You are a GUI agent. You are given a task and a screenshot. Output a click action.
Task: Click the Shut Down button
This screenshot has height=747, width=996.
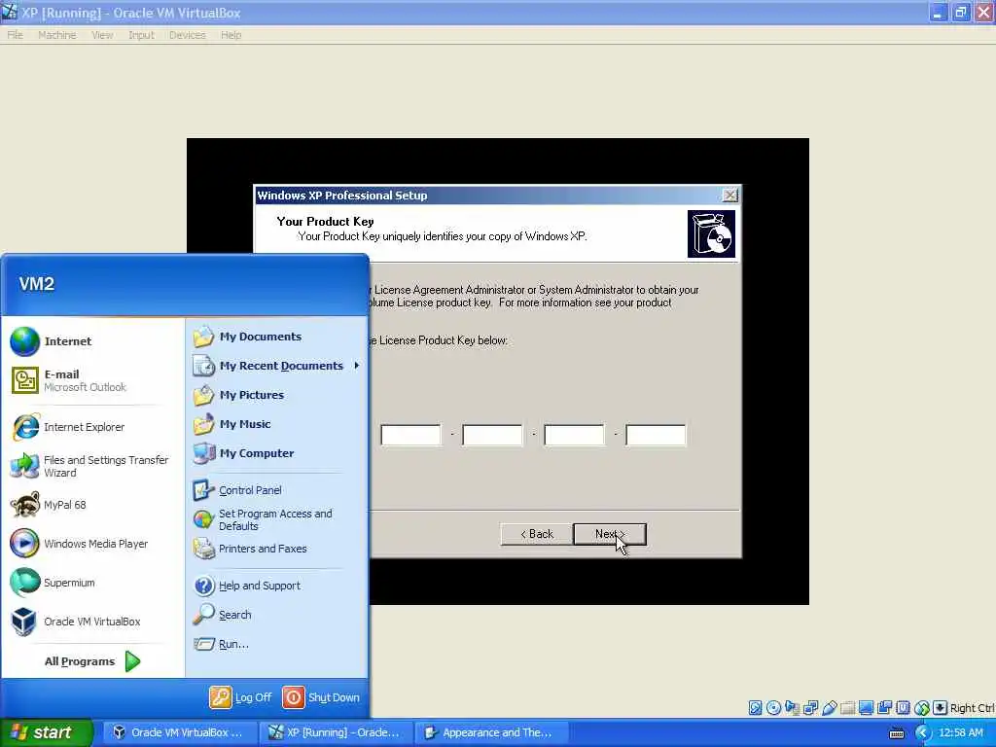click(321, 697)
